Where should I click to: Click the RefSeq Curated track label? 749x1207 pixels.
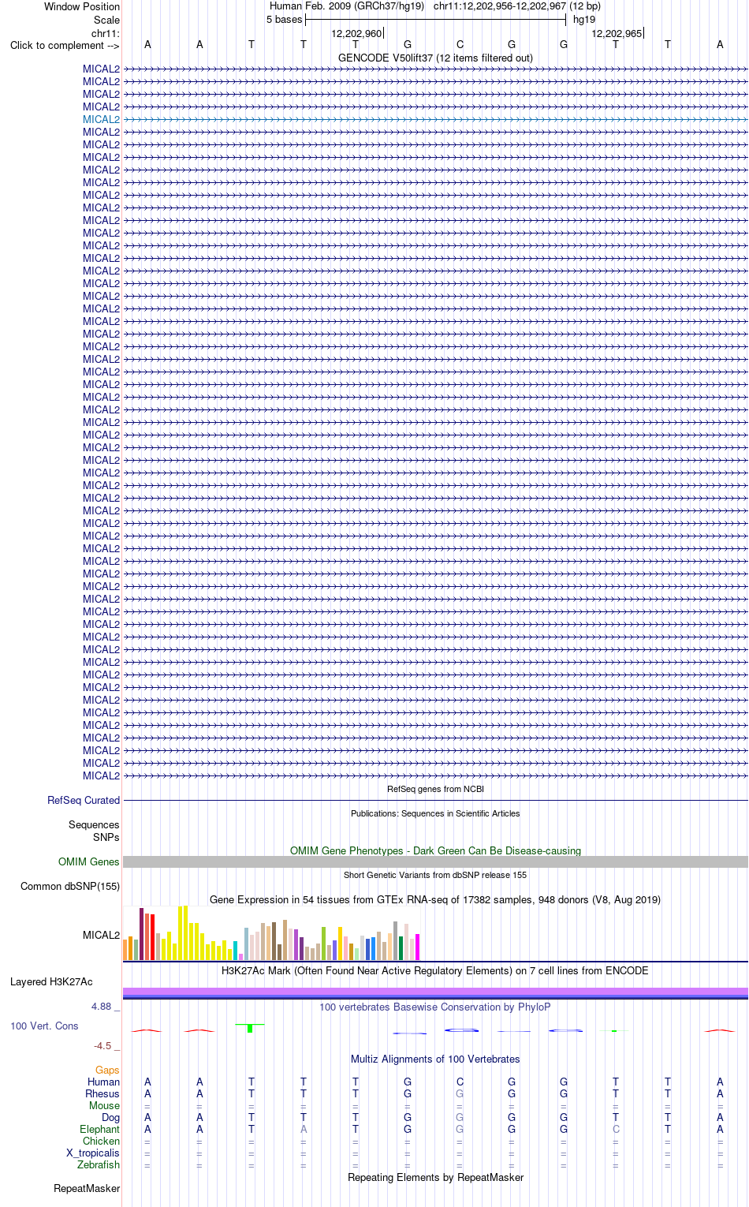point(84,800)
